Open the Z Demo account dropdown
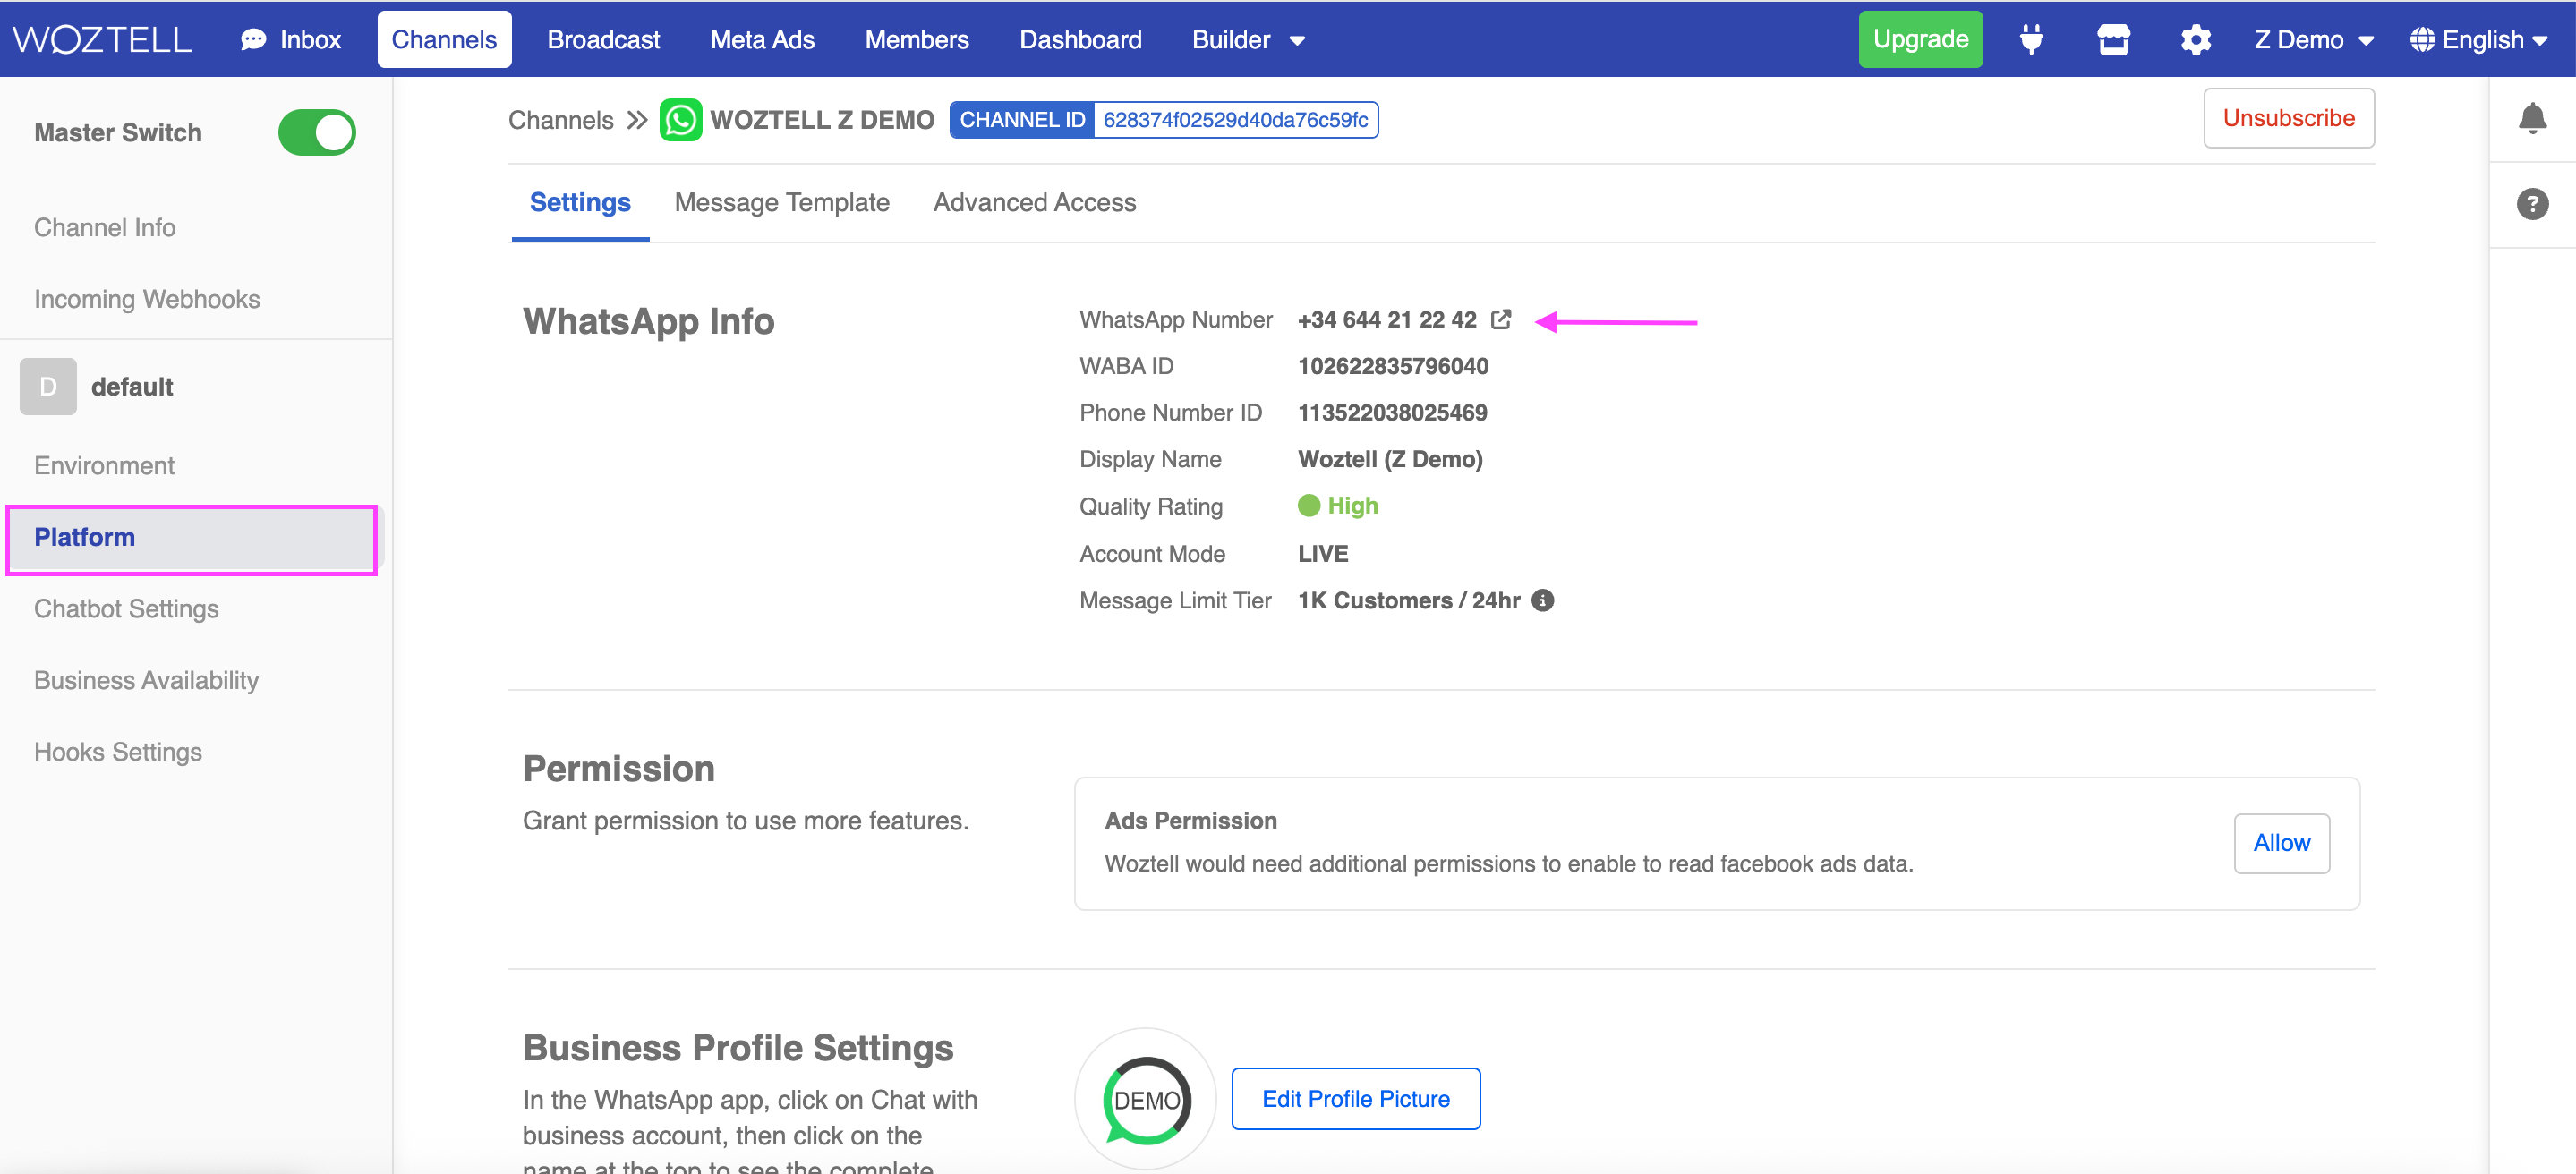The height and width of the screenshot is (1174, 2576). coord(2313,39)
